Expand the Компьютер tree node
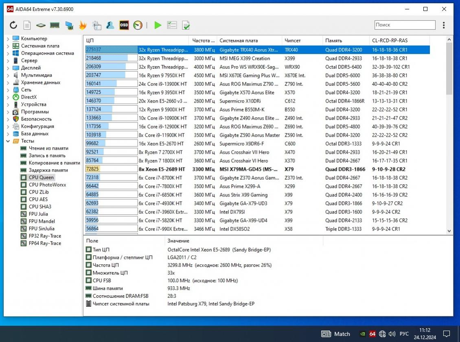This screenshot has height=342, width=460. coord(8,39)
